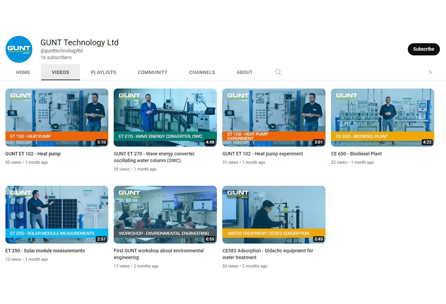
Task: Click title 'GUNT ET 102 - Heat pump experiment'
Action: [263, 154]
